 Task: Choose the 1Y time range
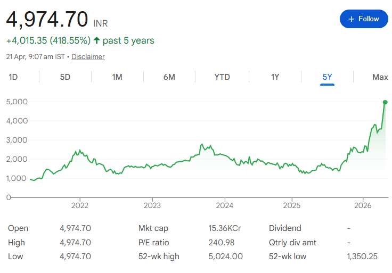275,77
